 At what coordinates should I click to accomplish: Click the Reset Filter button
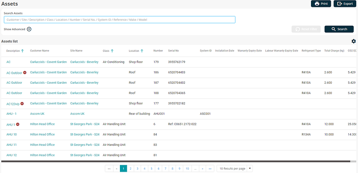[306, 29]
